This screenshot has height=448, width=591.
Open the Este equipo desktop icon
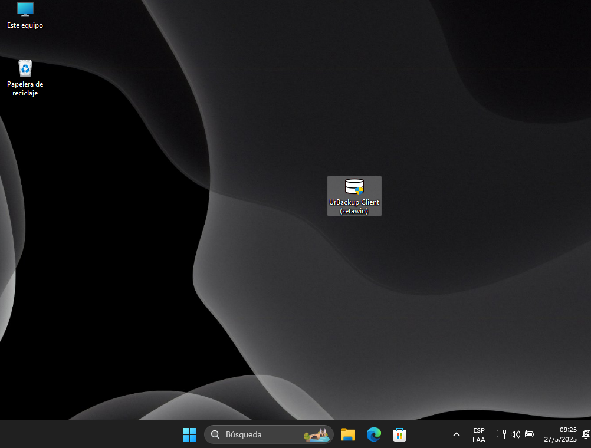pos(24,9)
